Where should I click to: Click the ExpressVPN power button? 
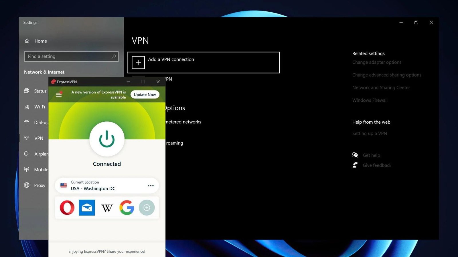[107, 139]
